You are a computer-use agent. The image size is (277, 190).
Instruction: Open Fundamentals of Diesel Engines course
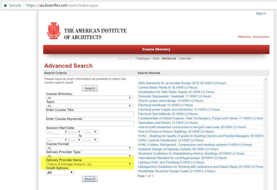coord(201,118)
